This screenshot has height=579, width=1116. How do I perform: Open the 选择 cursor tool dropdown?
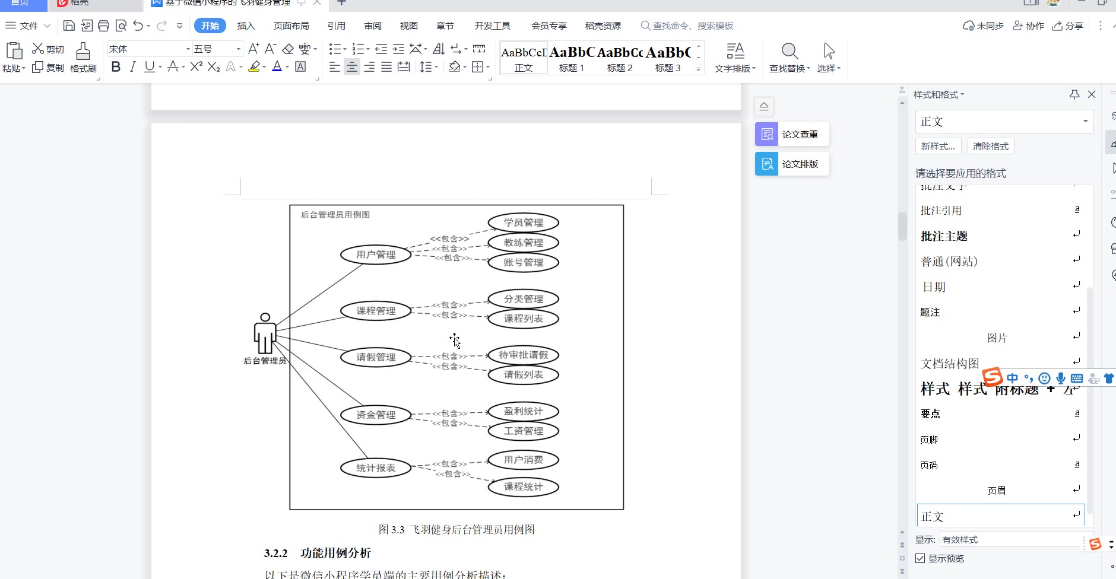click(829, 58)
